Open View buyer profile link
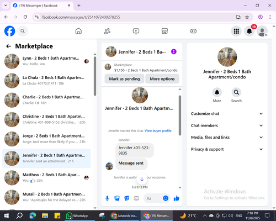This screenshot has height=221, width=276. [x=158, y=131]
